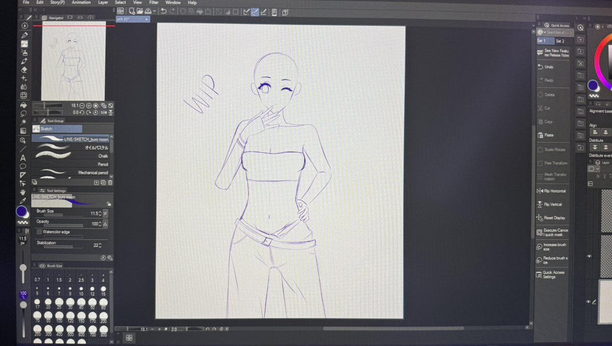The height and width of the screenshot is (346, 612).
Task: Select the Fill bucket tool
Action: 23,105
